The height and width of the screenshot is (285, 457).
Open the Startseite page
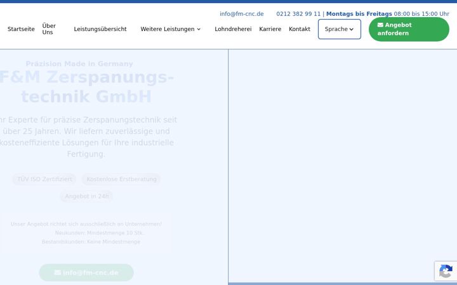click(21, 29)
